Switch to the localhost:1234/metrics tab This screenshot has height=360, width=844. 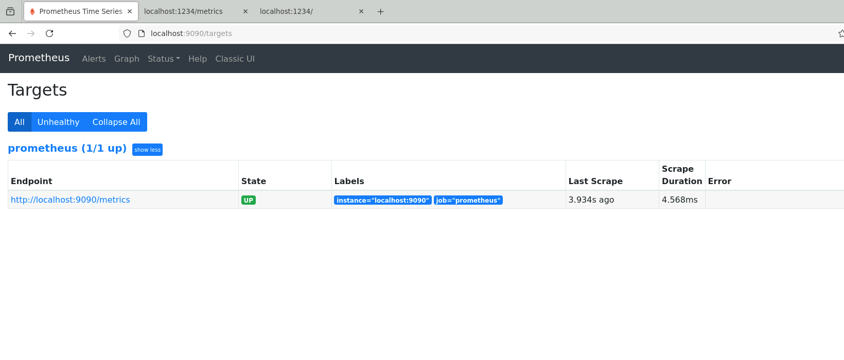197,11
